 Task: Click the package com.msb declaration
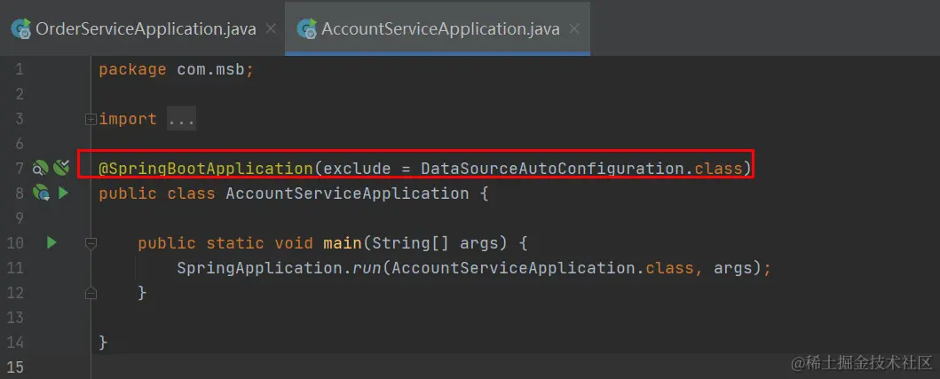tap(177, 69)
